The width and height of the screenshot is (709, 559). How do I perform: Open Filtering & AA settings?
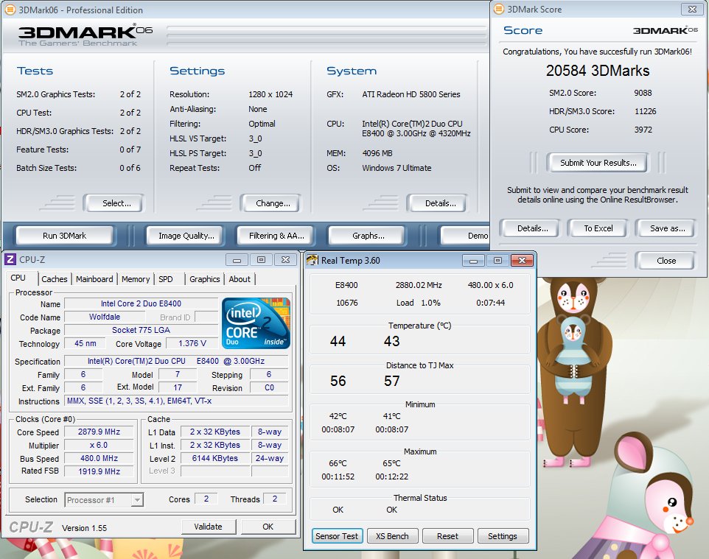point(276,236)
